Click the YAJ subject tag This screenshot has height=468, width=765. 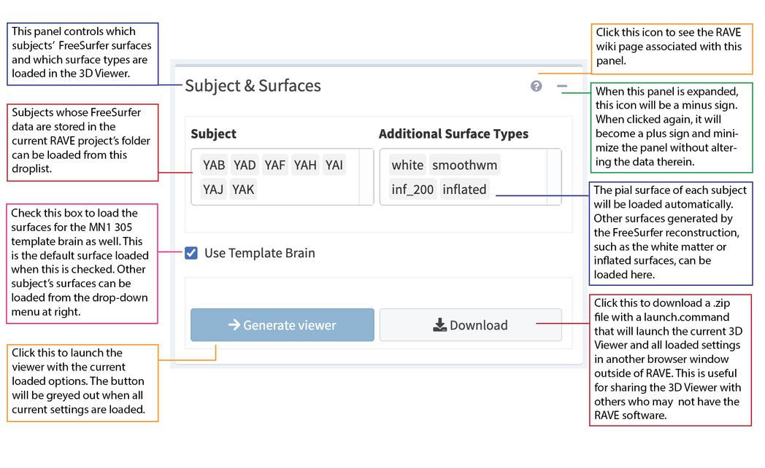(214, 190)
